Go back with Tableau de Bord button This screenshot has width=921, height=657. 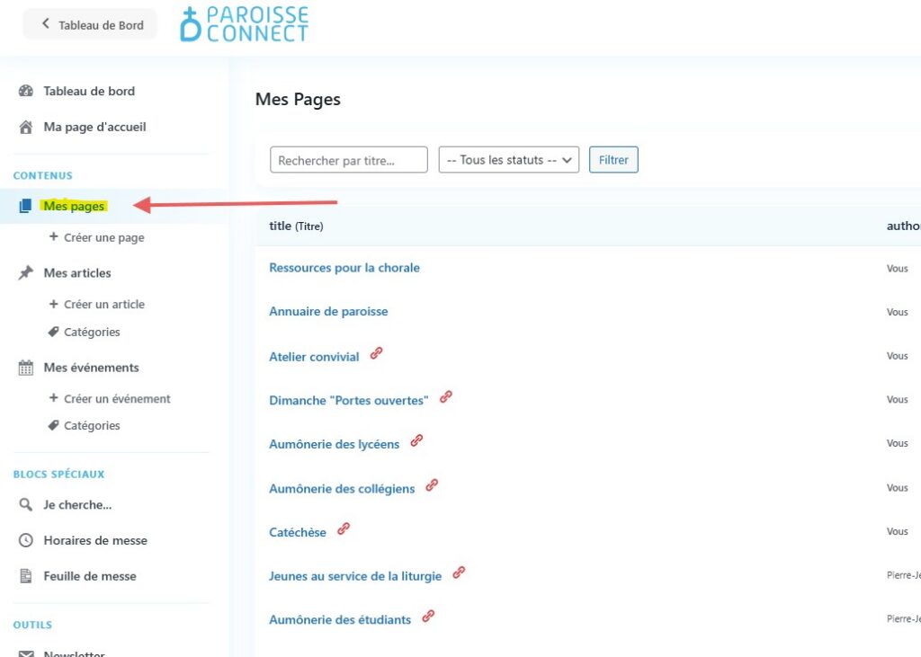point(90,24)
